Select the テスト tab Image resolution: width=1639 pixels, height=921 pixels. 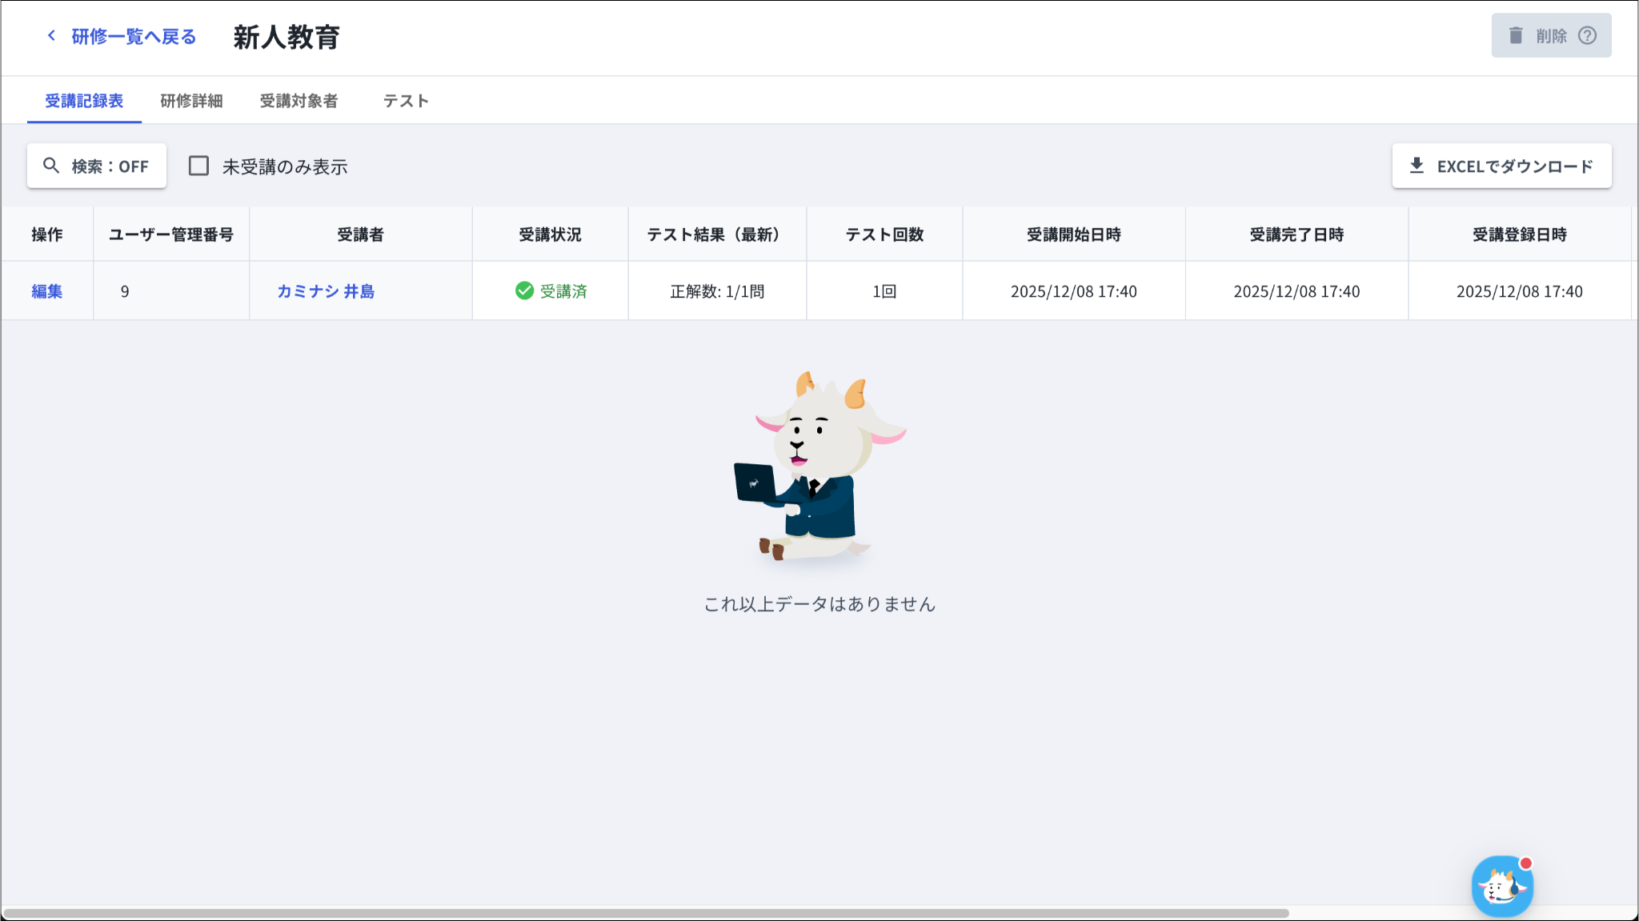406,101
